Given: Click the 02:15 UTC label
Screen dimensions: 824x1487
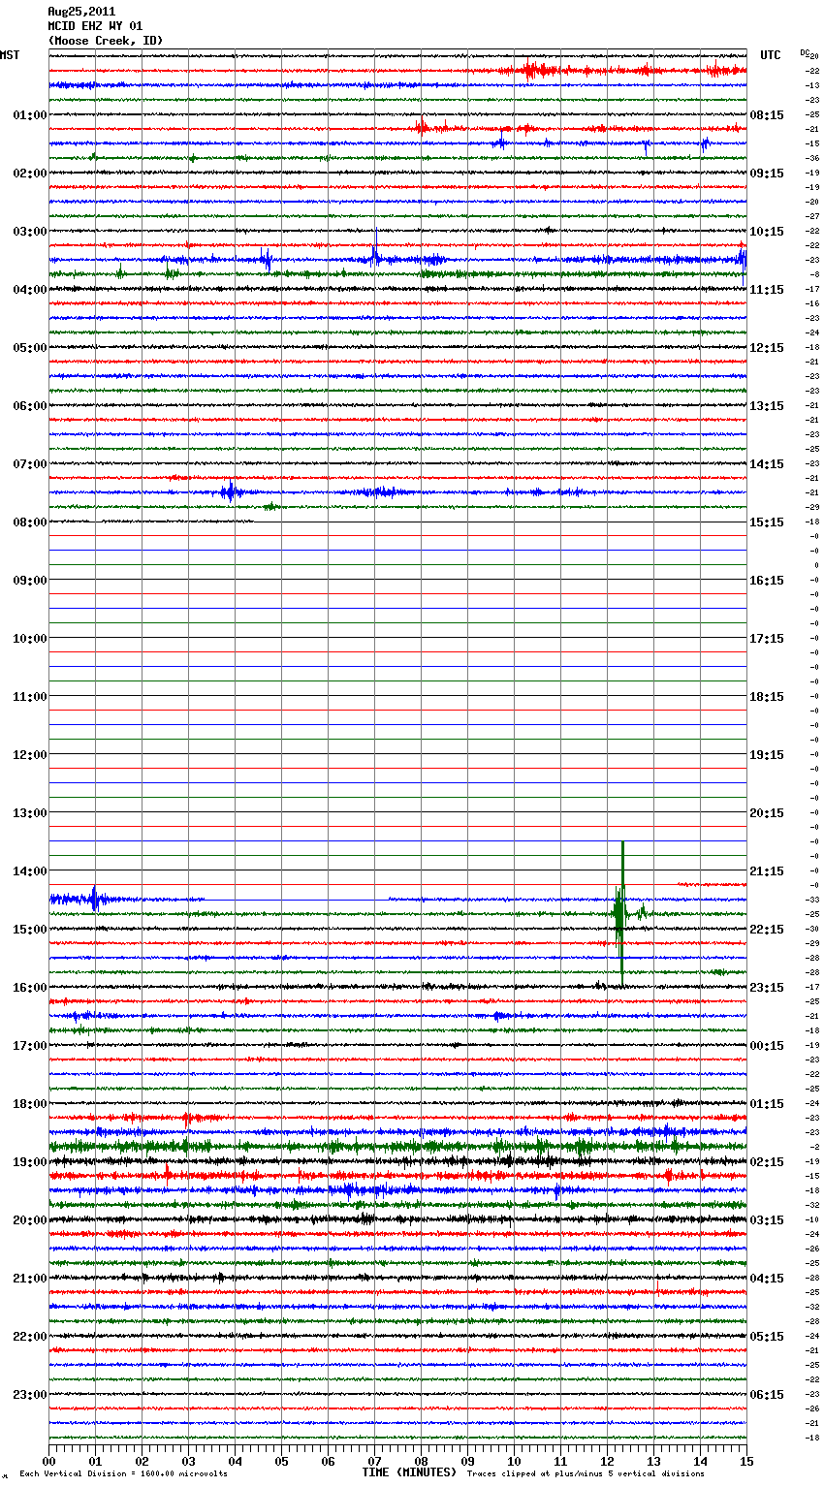Looking at the screenshot, I should click(767, 1162).
